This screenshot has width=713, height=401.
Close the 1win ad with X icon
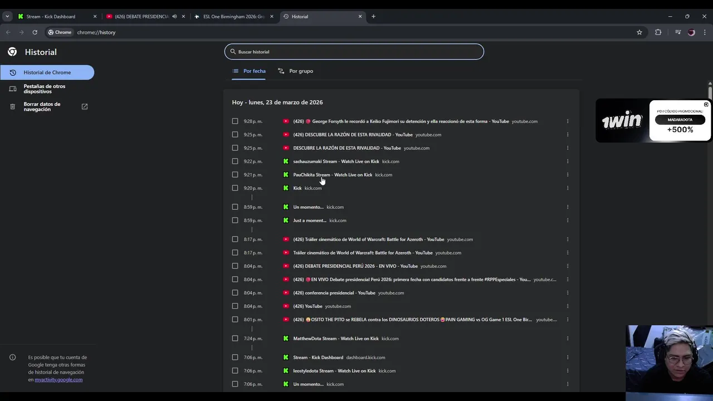coord(706,105)
